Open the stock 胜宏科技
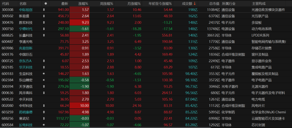Image resolution: width=292 pixels, height=128 pixels. click(x=26, y=23)
